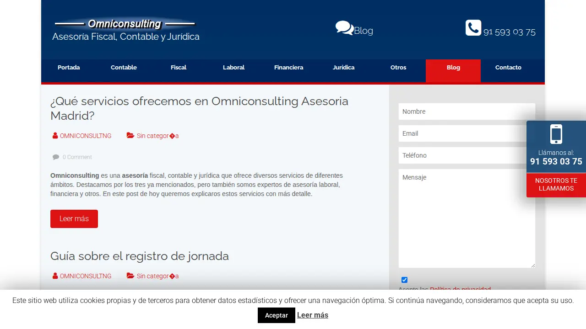Uncheck the privacy policy checkbox
This screenshot has width=586, height=329.
(404, 280)
